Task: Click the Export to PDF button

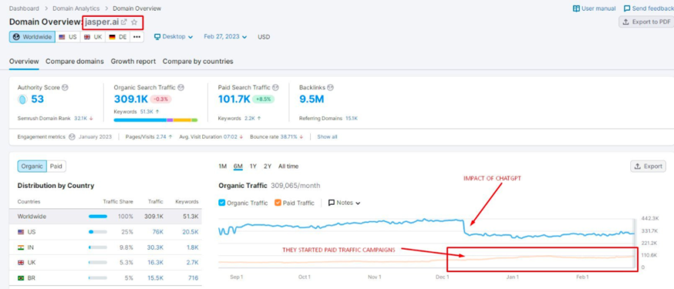Action: pos(645,22)
